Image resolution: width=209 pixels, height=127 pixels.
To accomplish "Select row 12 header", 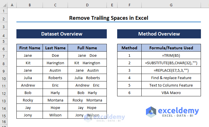I will coord(4,93).
